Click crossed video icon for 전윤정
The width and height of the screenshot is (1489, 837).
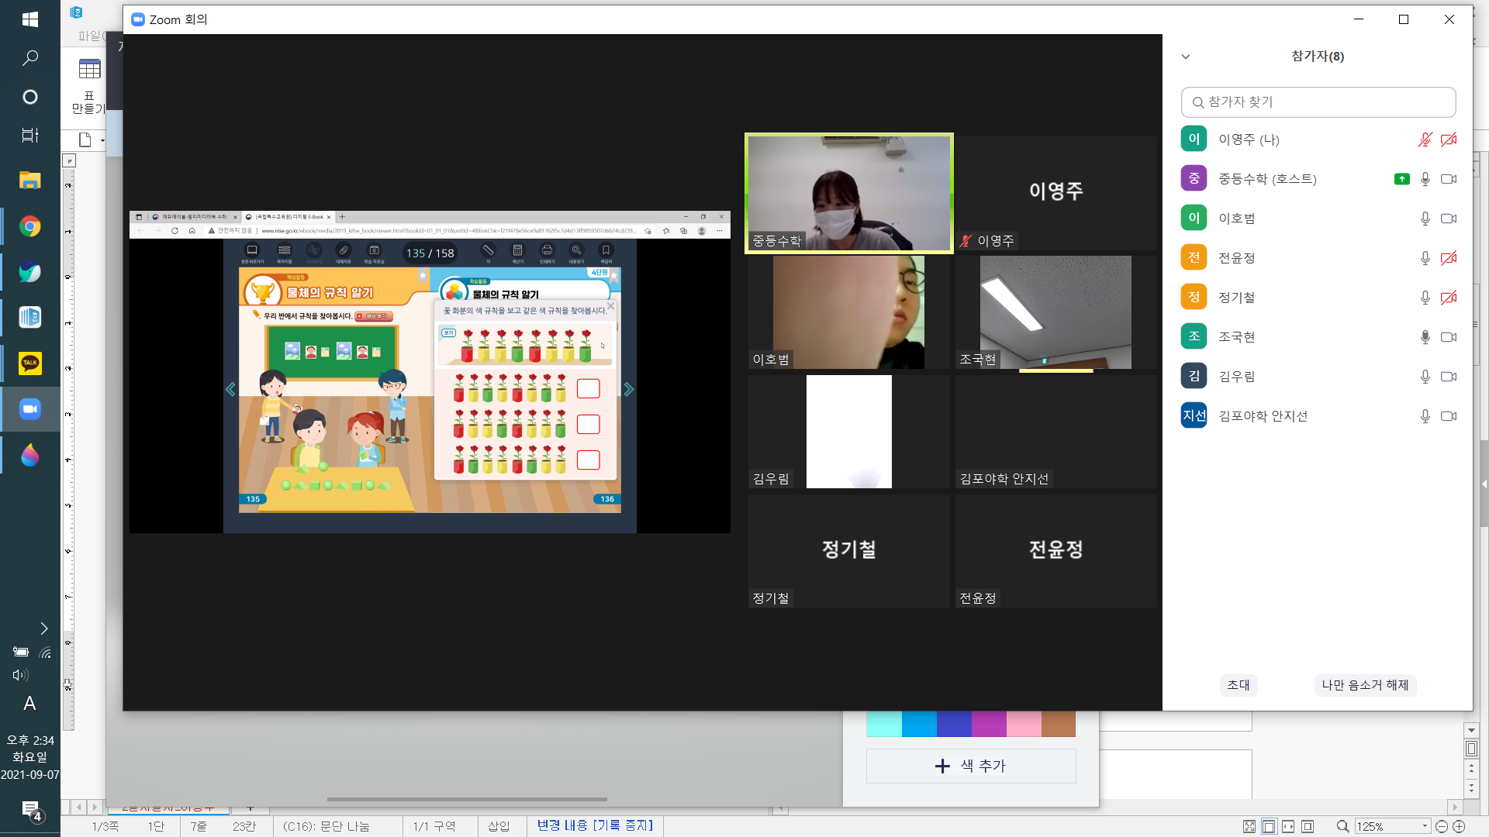[1448, 258]
